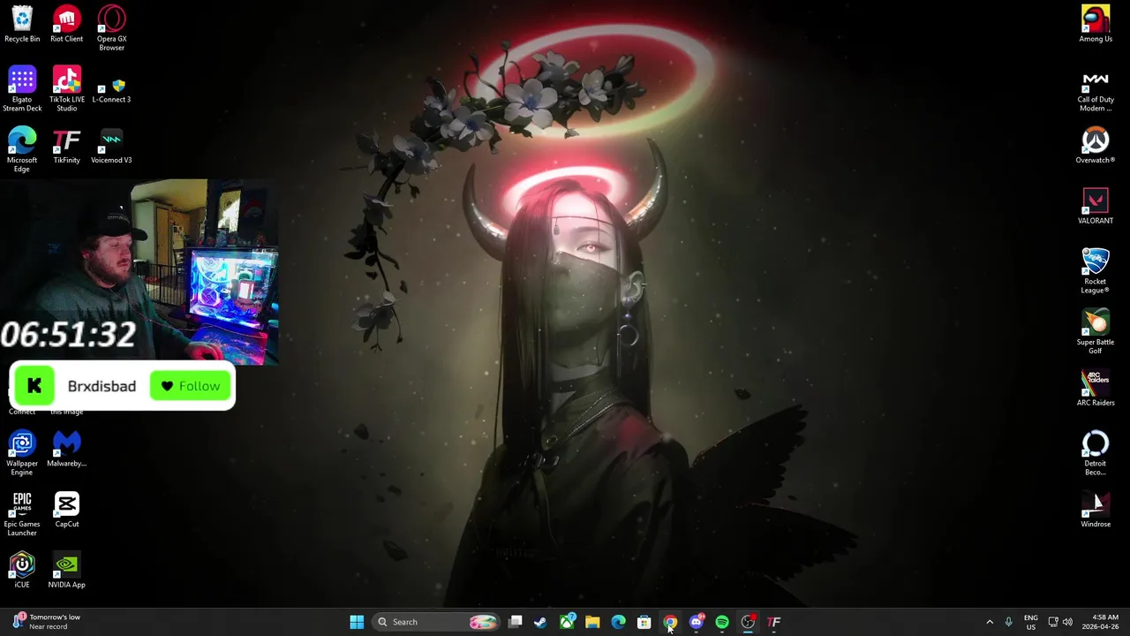Screen dimensions: 1130x636
Task: Select the ARC Raiders desktop shortcut
Action: click(x=1096, y=389)
